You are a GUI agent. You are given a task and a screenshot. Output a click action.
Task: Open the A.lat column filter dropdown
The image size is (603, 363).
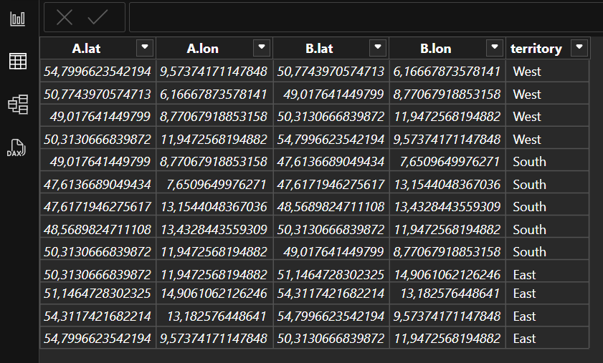(145, 48)
